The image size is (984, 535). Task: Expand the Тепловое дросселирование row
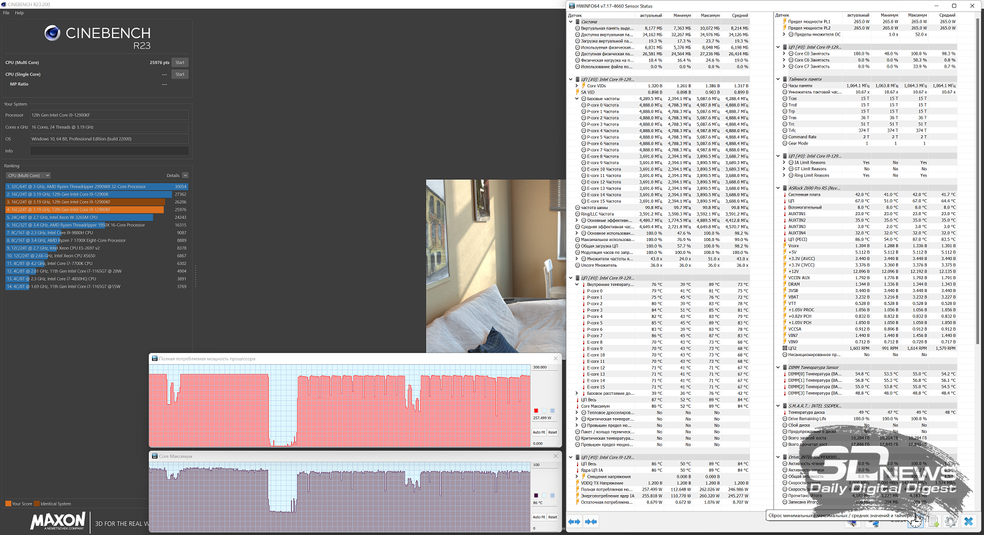click(577, 413)
